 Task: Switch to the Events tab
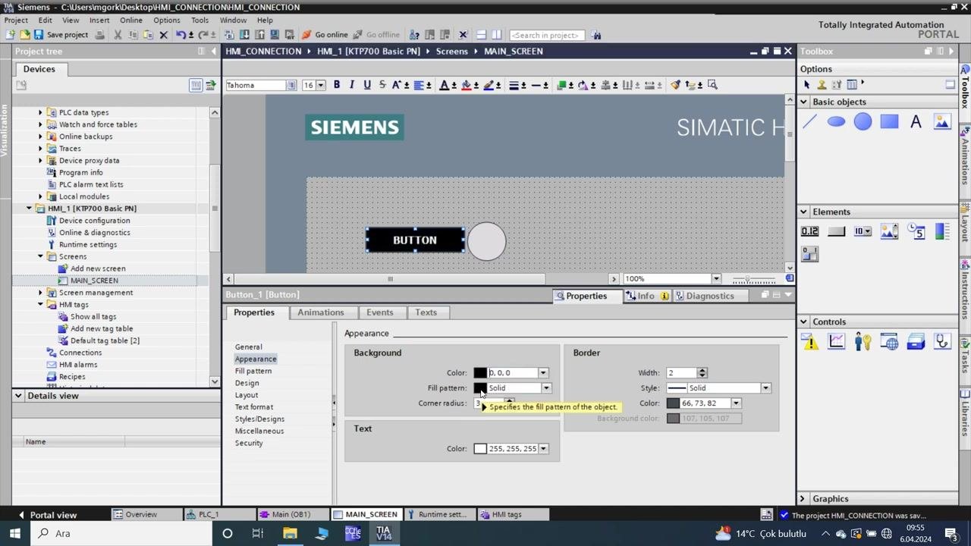click(x=380, y=312)
